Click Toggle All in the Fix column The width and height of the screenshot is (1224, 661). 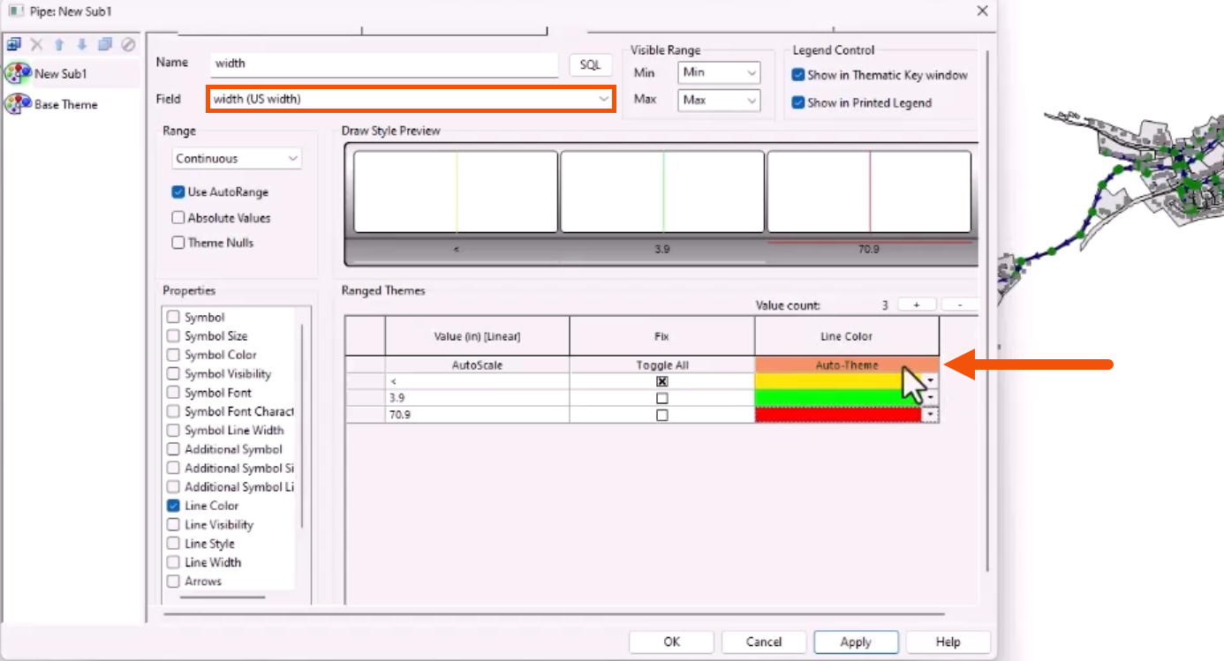pyautogui.click(x=663, y=364)
